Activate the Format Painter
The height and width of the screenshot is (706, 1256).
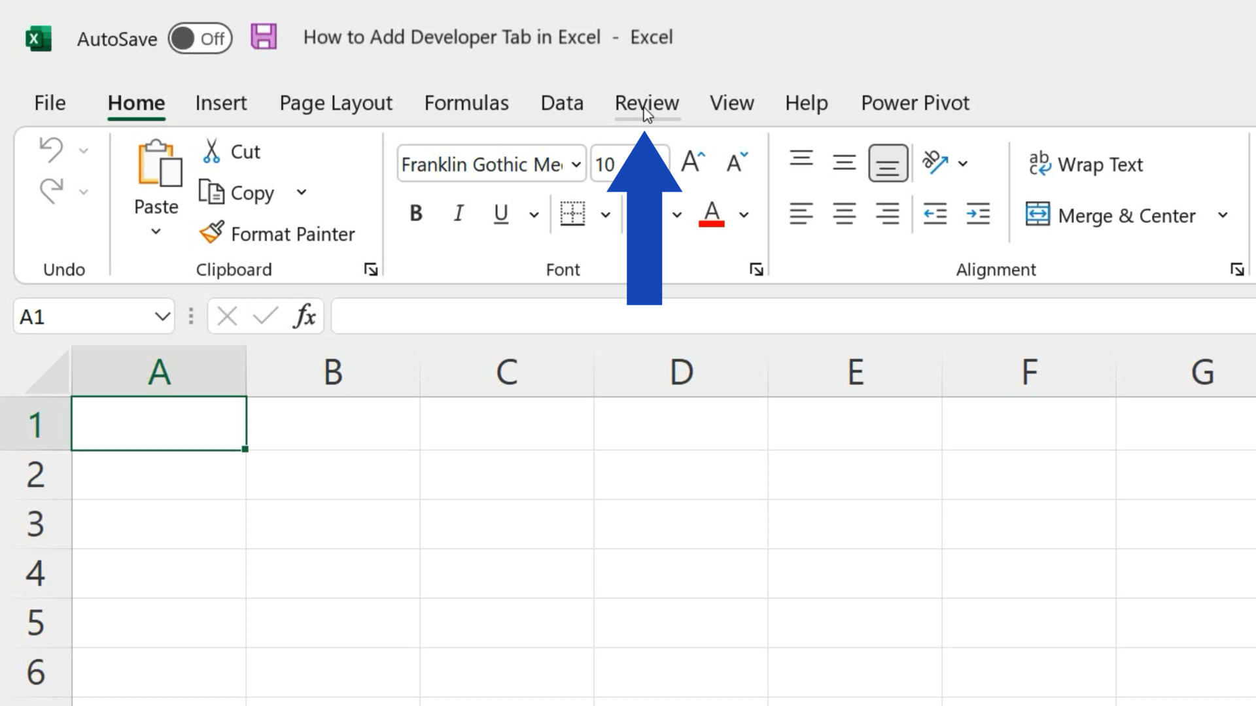[277, 233]
